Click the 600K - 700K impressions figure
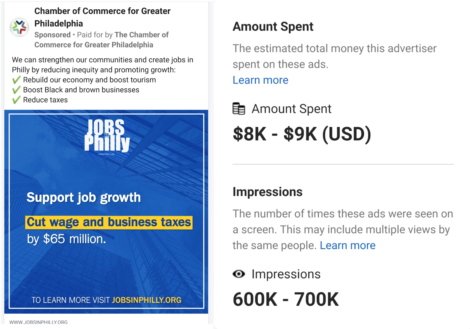This screenshot has height=329, width=470. pyautogui.click(x=286, y=299)
